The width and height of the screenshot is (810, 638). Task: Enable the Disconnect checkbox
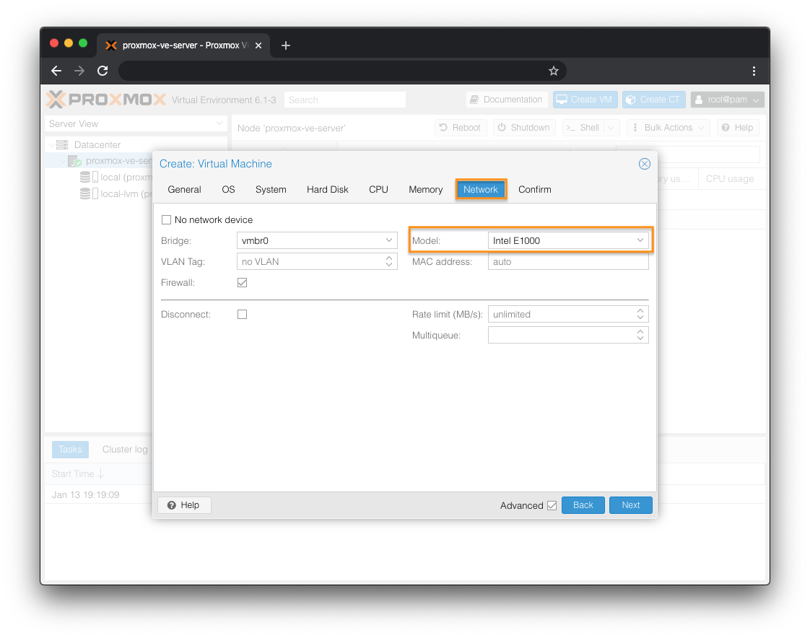pos(242,314)
